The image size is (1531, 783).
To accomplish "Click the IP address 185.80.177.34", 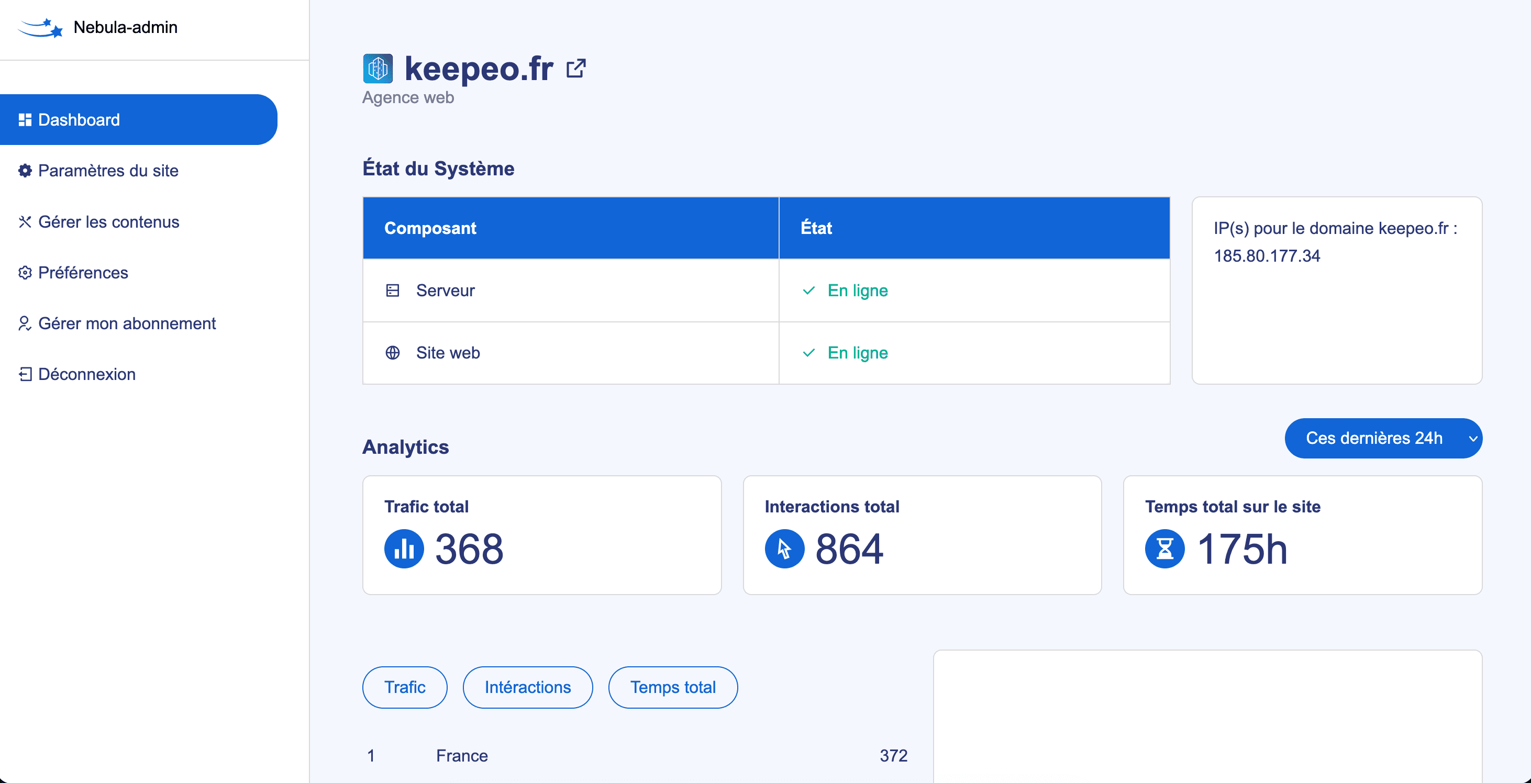I will click(x=1267, y=256).
